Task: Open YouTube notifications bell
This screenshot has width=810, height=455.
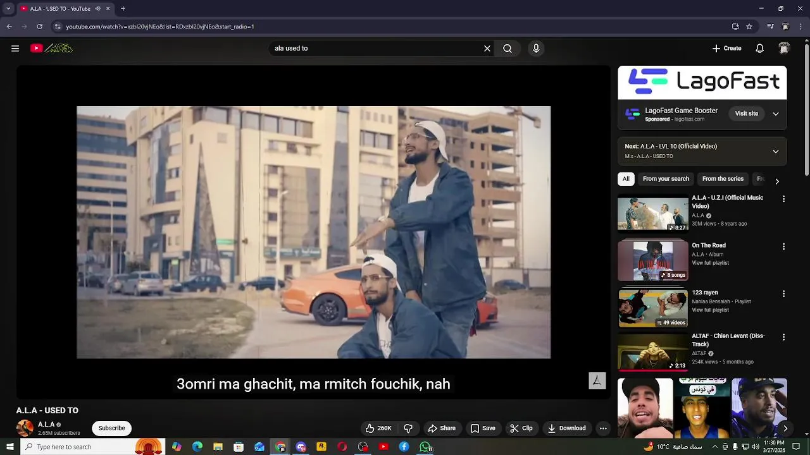Action: (760, 48)
